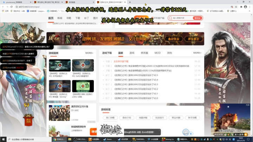This screenshot has height=142, width=253.
Task: Open the red 太空杀手游下载 link
Action: 121,62
